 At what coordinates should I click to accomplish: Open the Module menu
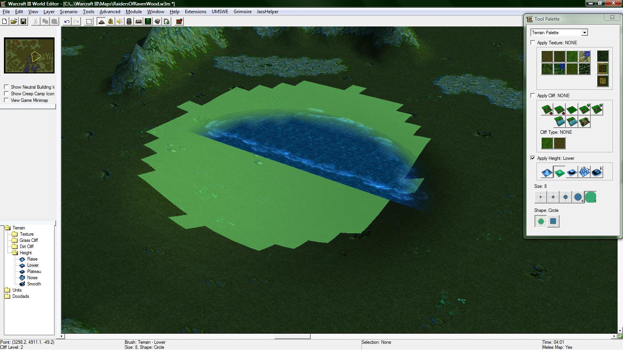click(134, 12)
